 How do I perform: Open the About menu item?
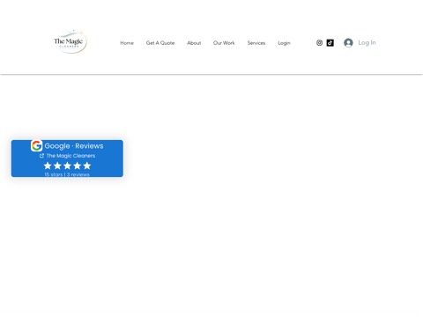[194, 43]
